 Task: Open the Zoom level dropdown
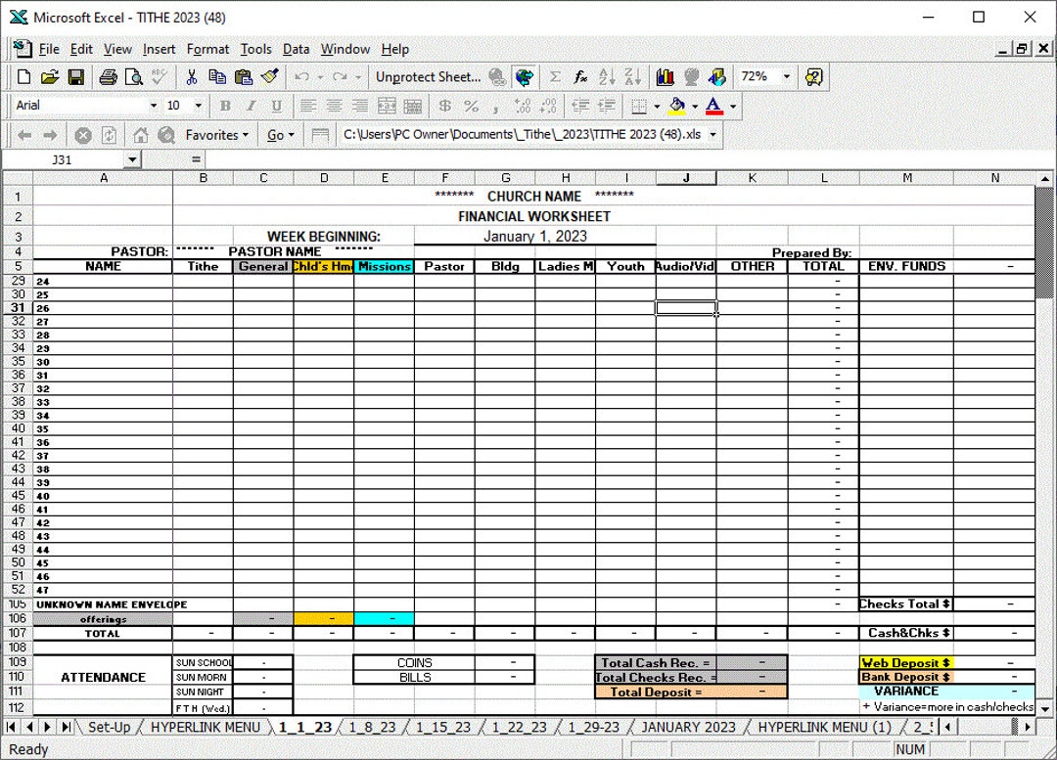787,78
